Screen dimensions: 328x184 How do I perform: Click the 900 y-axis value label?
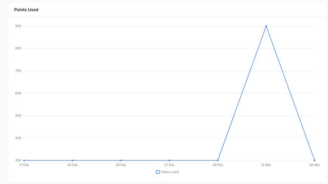click(x=18, y=26)
